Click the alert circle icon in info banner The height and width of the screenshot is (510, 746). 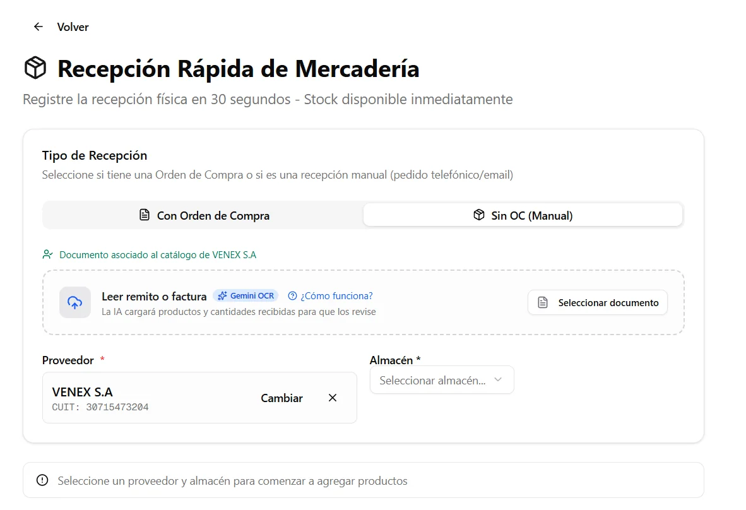tap(42, 480)
